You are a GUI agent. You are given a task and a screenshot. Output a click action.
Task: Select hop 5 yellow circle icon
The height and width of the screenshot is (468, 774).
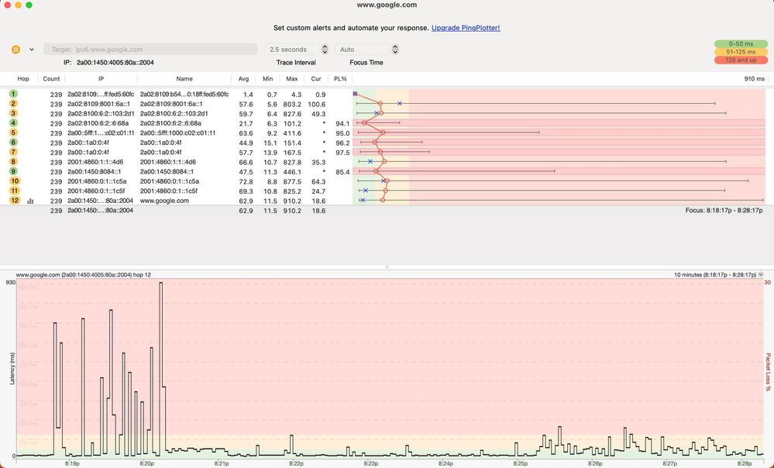(x=13, y=132)
